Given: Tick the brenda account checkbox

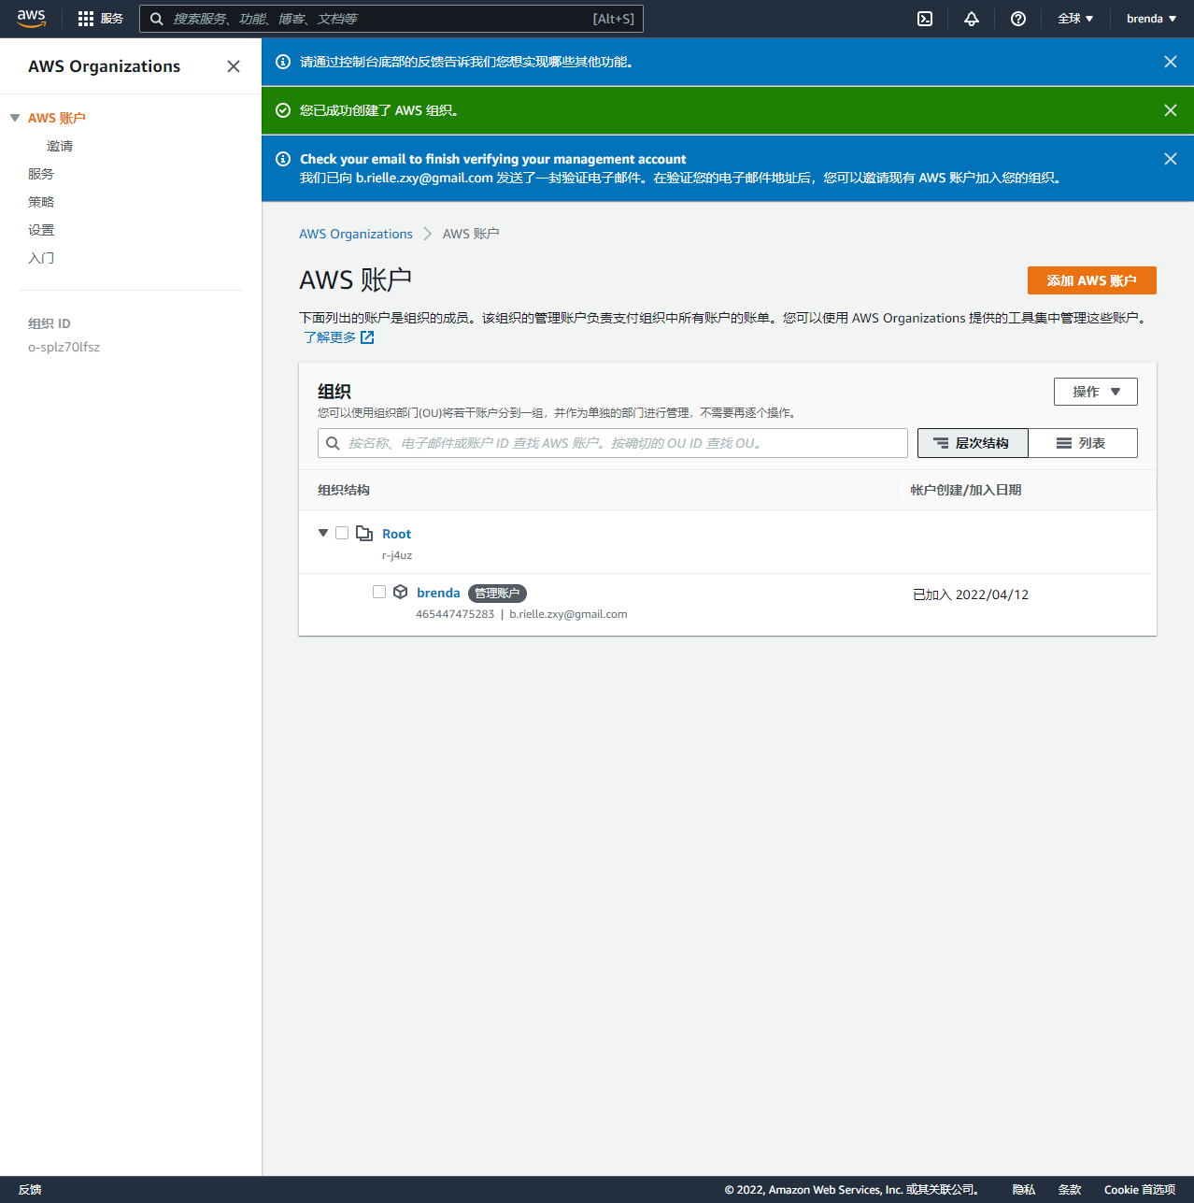Looking at the screenshot, I should tap(379, 592).
